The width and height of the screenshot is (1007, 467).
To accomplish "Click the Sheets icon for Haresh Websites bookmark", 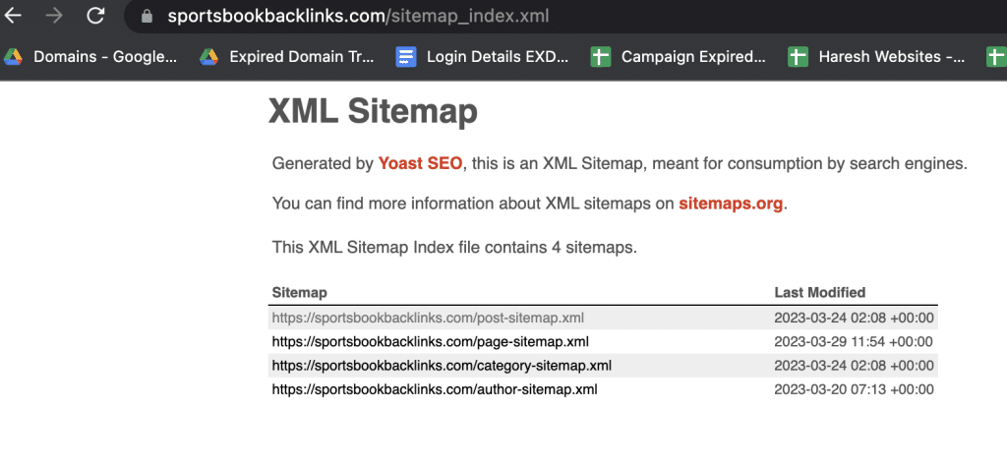I will [x=798, y=57].
